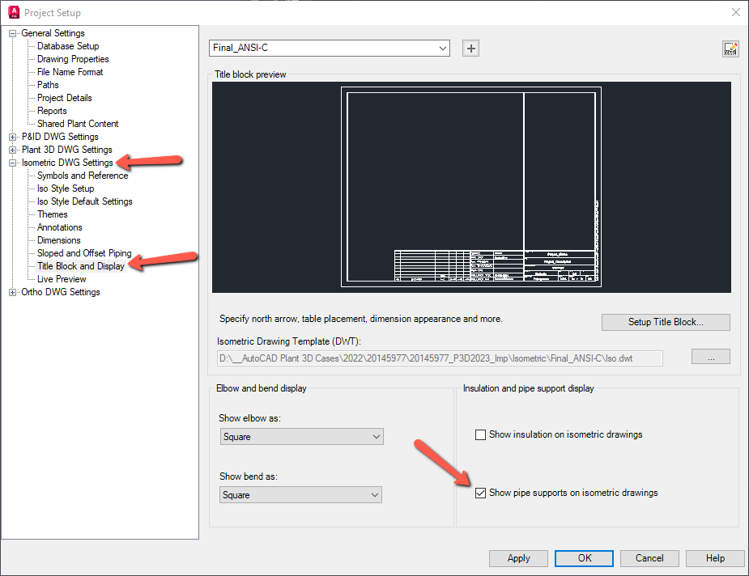This screenshot has height=576, width=749.
Task: Click the Edit XML definition icon
Action: click(x=730, y=49)
